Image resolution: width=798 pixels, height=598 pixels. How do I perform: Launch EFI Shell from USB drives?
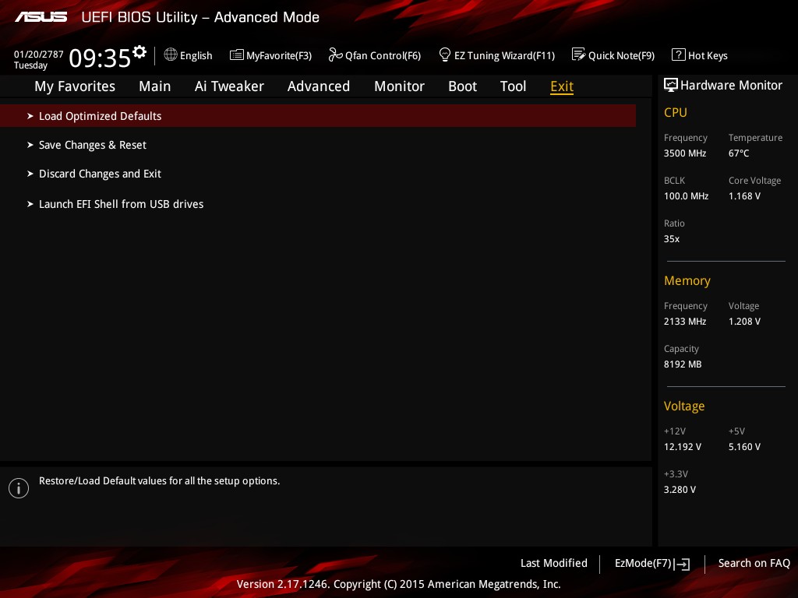pos(121,204)
